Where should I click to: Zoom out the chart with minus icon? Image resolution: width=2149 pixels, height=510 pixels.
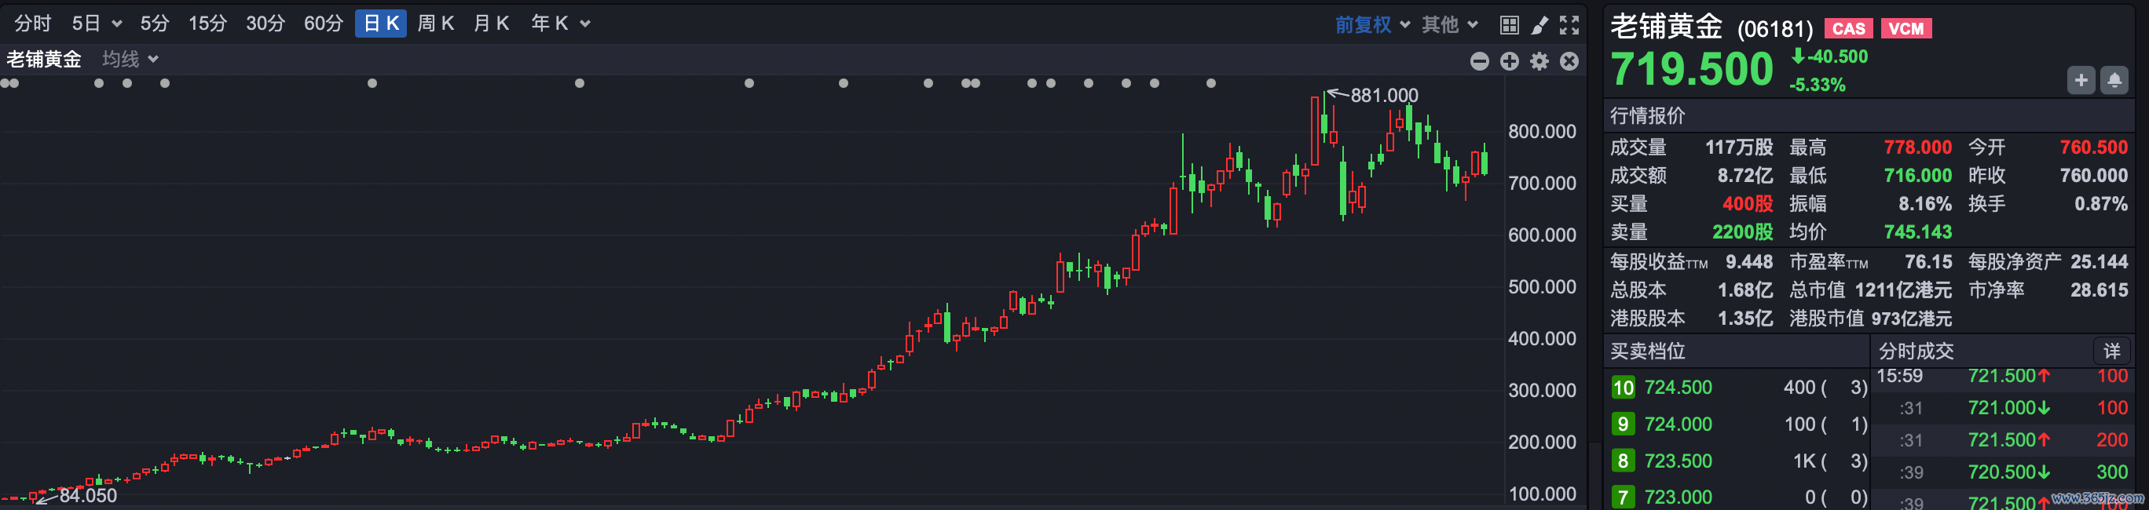[1479, 61]
